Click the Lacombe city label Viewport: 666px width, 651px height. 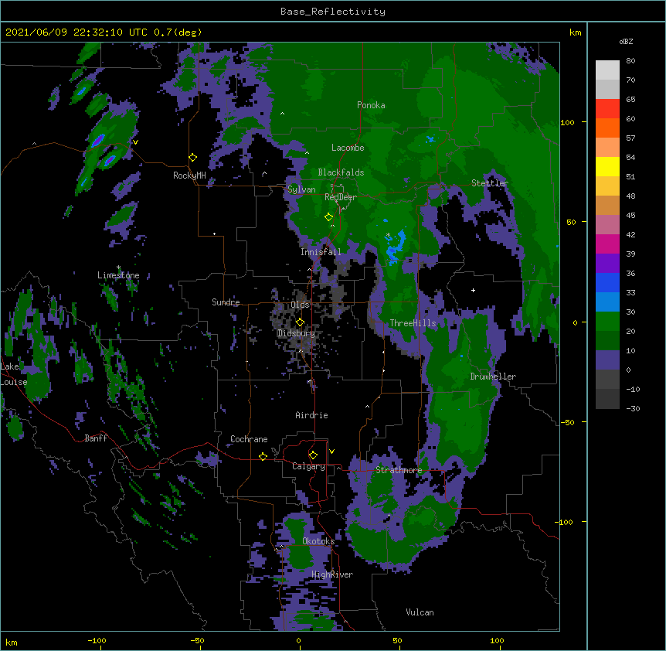pyautogui.click(x=348, y=148)
